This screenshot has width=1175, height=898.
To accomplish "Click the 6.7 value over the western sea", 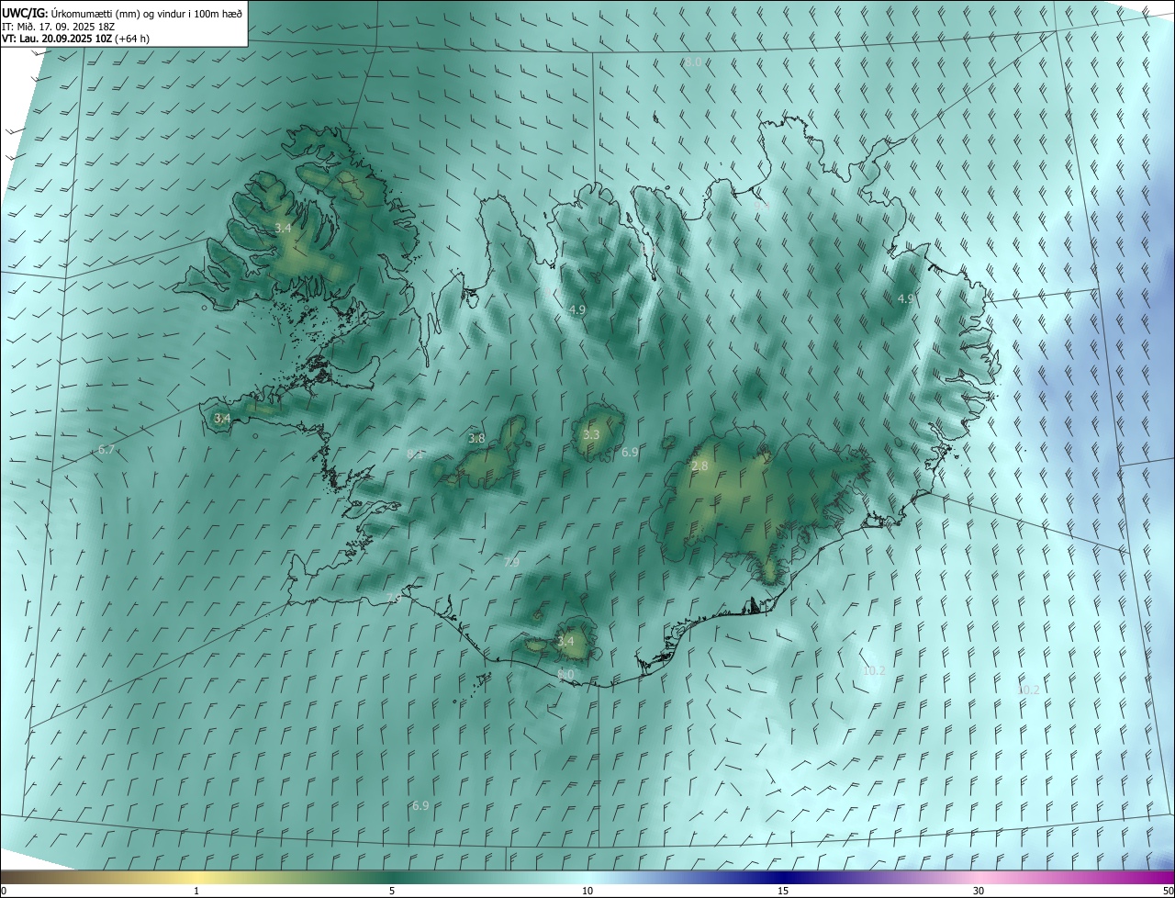I will point(106,450).
